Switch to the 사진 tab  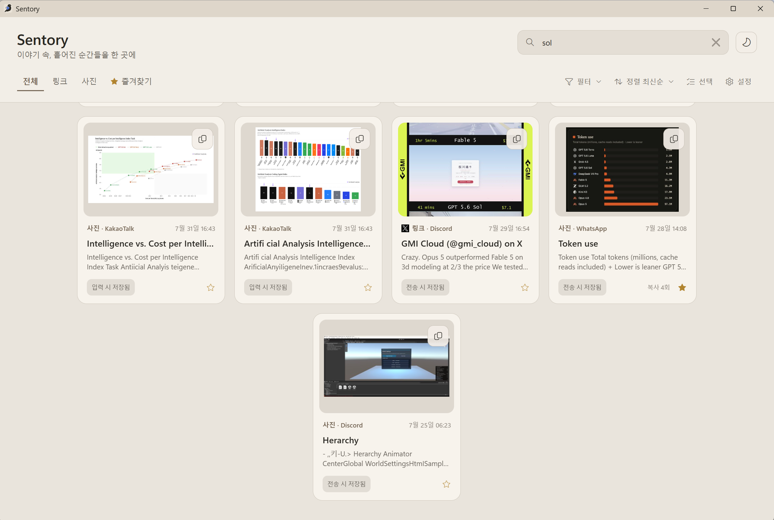[x=89, y=81]
